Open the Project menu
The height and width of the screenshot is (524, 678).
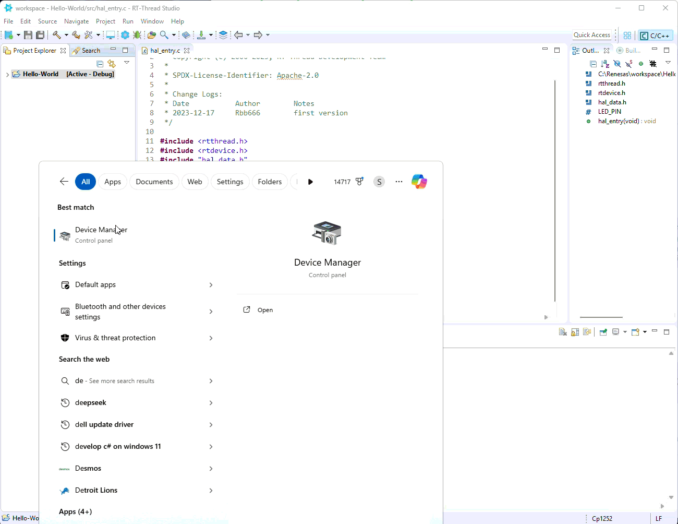click(105, 21)
